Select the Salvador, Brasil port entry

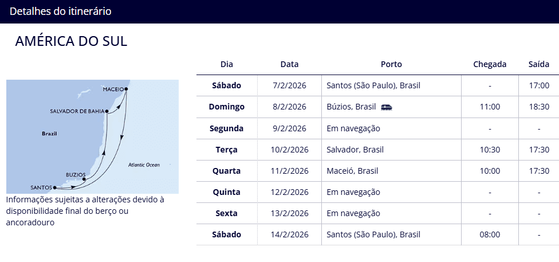pyautogui.click(x=355, y=150)
